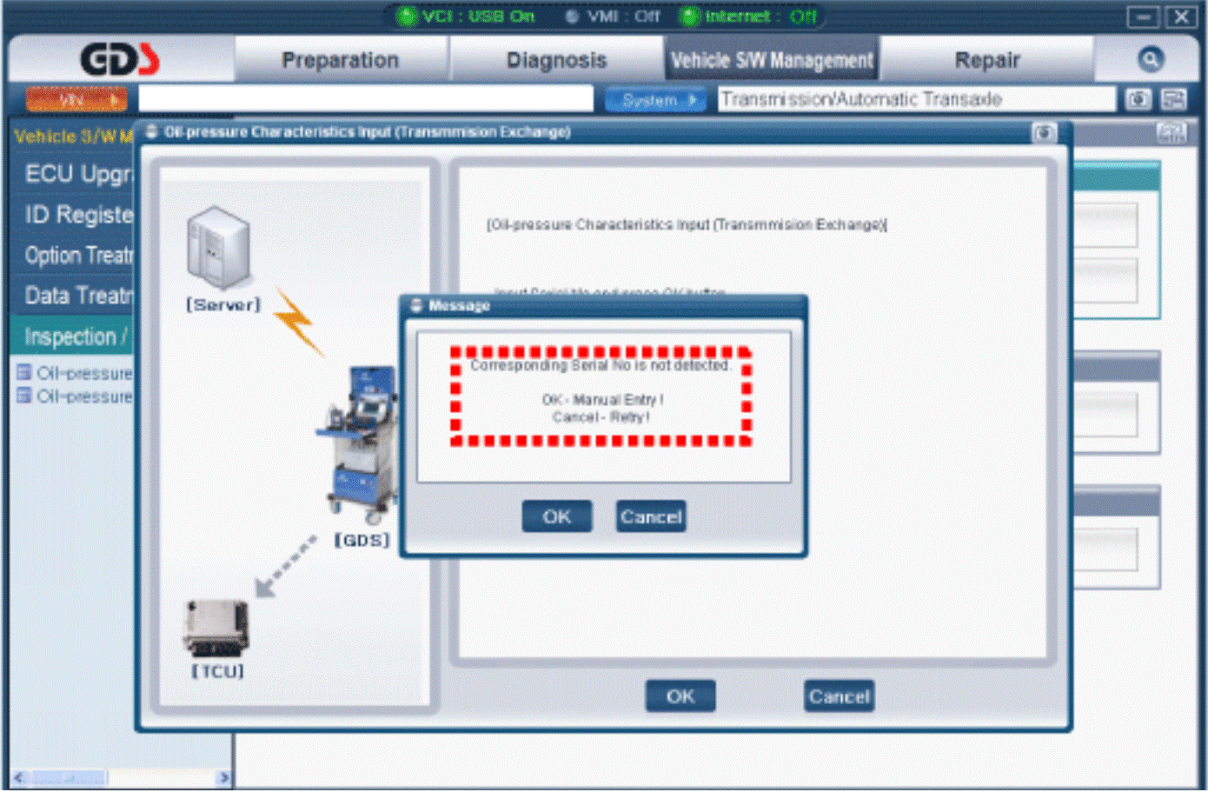
Task: Open the ID Register sidebar menu
Action: (x=73, y=215)
